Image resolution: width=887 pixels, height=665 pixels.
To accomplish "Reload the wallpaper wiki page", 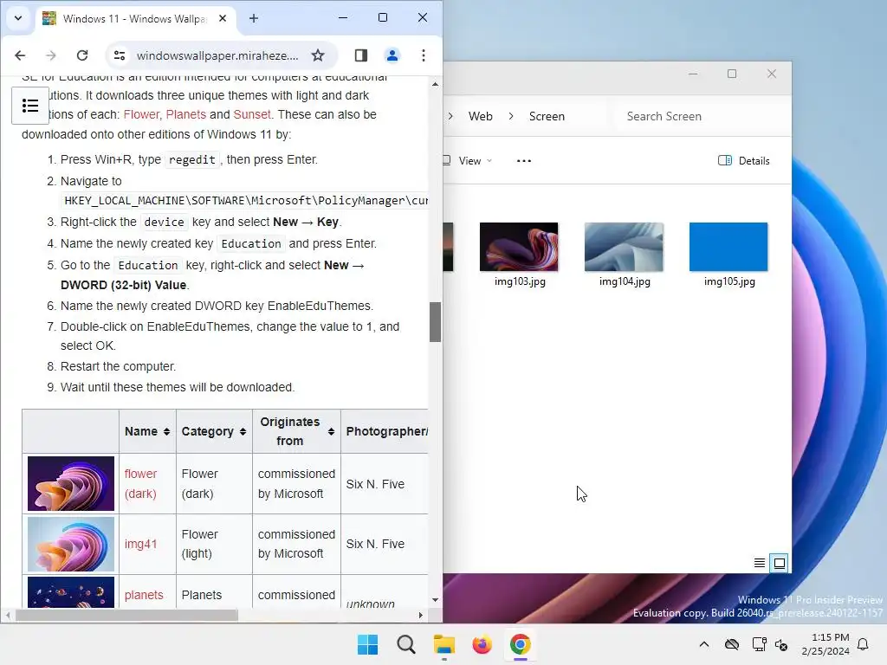I will (82, 55).
